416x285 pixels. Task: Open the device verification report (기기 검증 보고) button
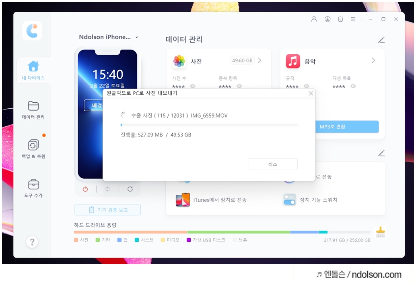[108, 210]
